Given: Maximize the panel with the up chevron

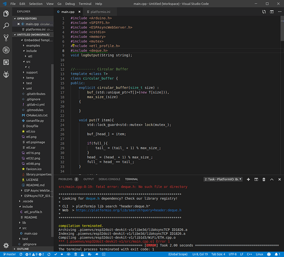Looking at the screenshot, I should [272, 179].
